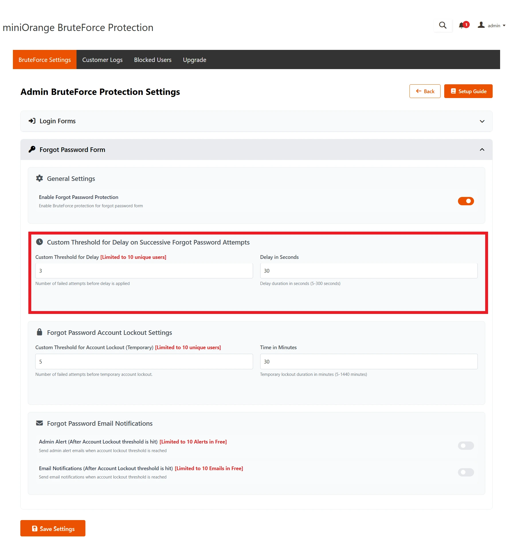Image resolution: width=513 pixels, height=547 pixels.
Task: Collapse the Forgot Password Form section
Action: point(482,149)
